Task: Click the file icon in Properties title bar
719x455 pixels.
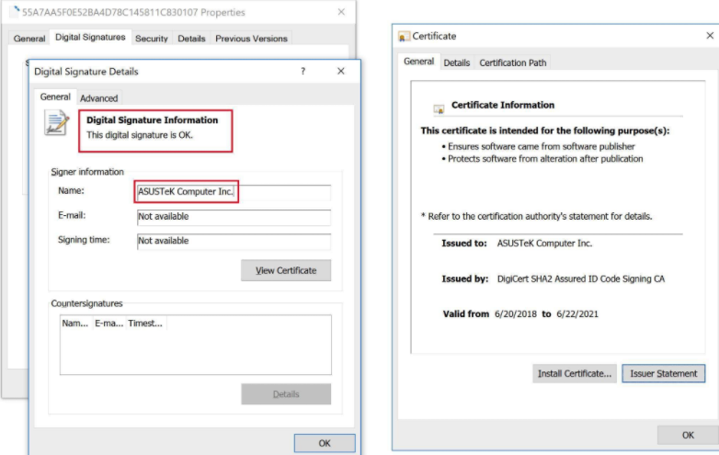Action: click(x=14, y=12)
